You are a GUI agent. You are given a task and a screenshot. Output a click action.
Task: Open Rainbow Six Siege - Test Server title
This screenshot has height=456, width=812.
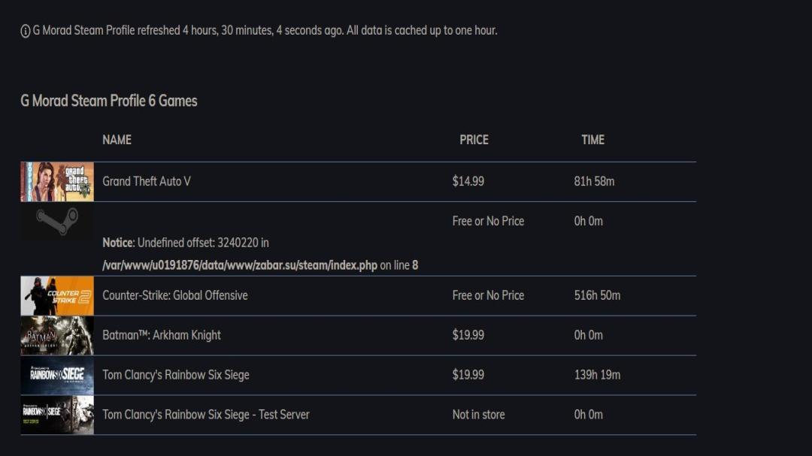[205, 415]
